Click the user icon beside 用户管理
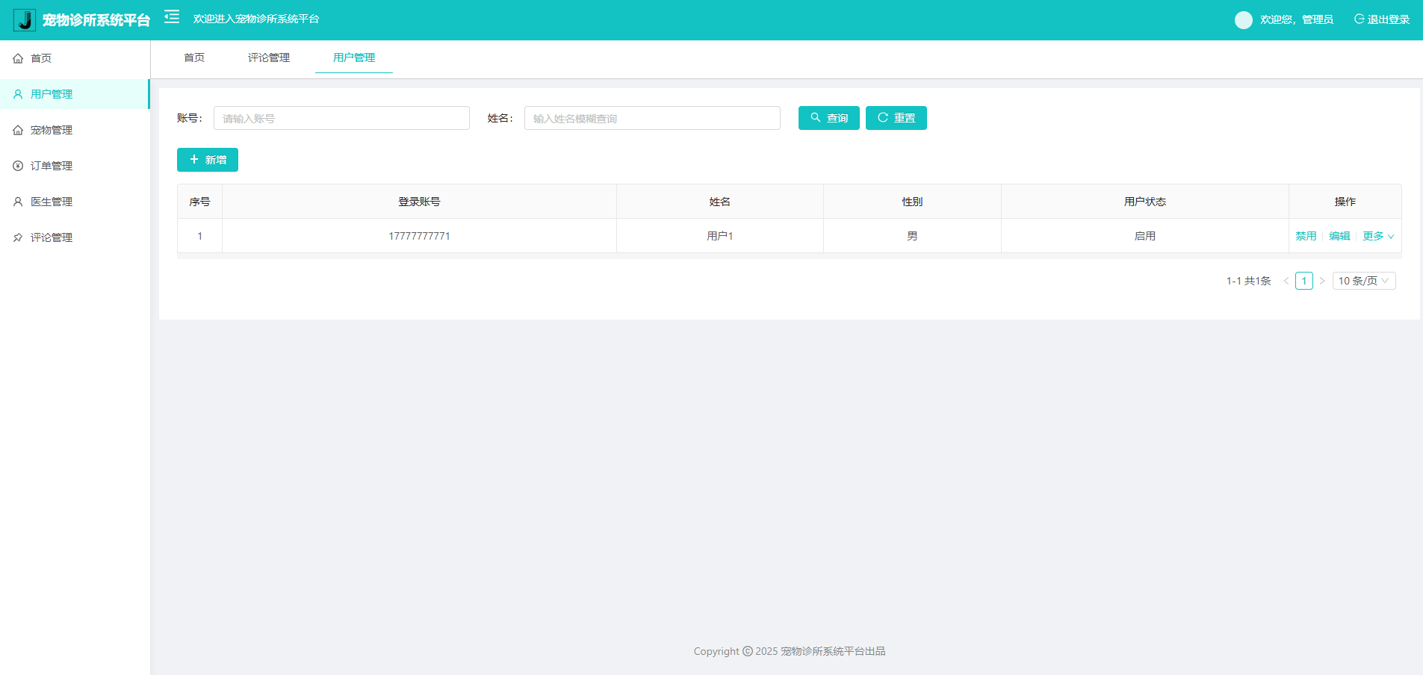The image size is (1423, 675). click(x=18, y=94)
